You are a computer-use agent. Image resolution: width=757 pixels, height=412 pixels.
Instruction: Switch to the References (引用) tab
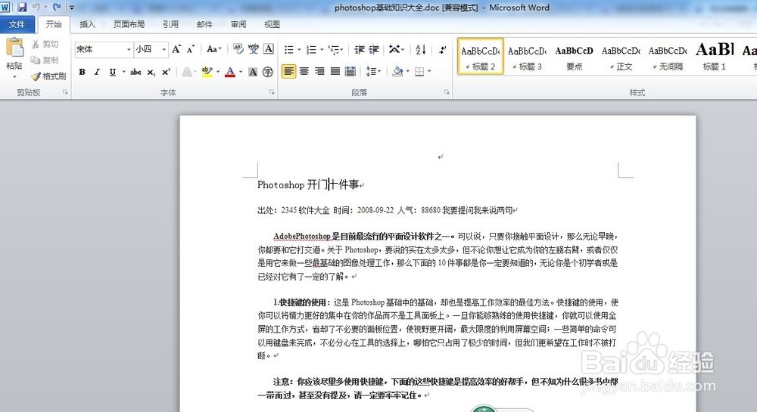coord(170,25)
